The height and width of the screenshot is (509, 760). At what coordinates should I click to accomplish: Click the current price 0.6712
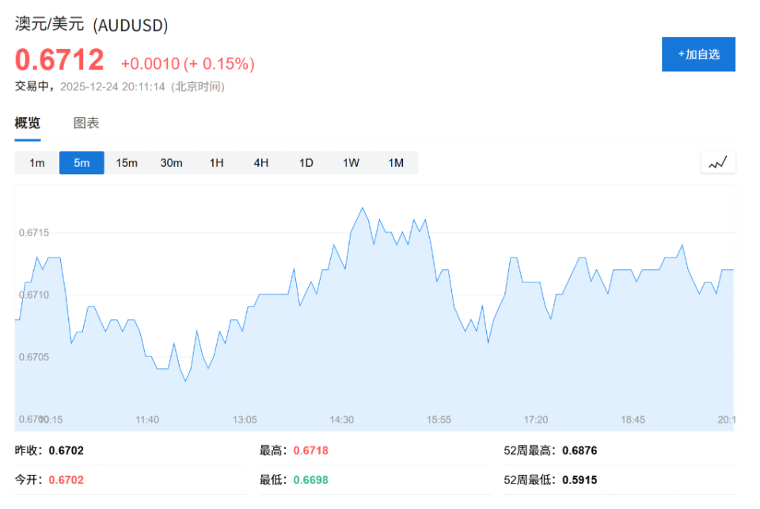[60, 61]
